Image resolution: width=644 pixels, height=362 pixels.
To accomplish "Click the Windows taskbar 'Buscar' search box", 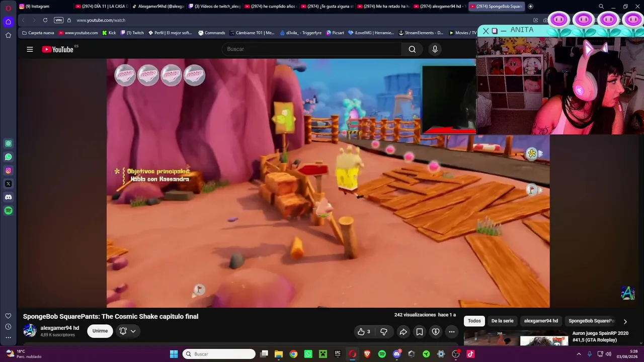I will (219, 354).
